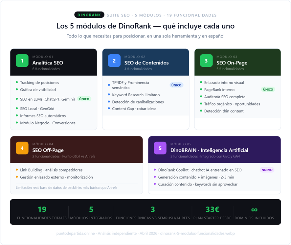Click 'Auditoría SEO completa' item

[225, 97]
